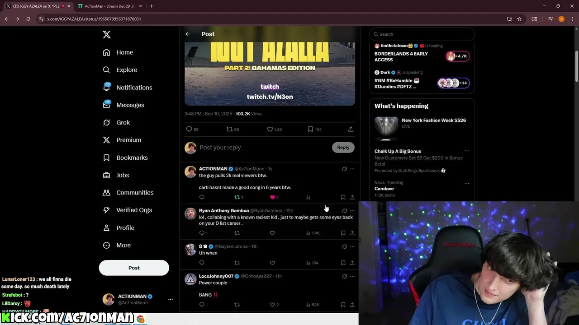Like Ryan Anthony Gamboa's reply
Image resolution: width=579 pixels, height=325 pixels.
coord(272,233)
